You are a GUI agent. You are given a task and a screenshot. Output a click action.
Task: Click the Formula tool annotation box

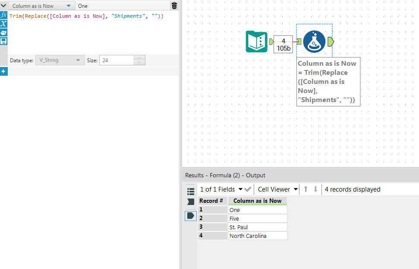(x=328, y=82)
